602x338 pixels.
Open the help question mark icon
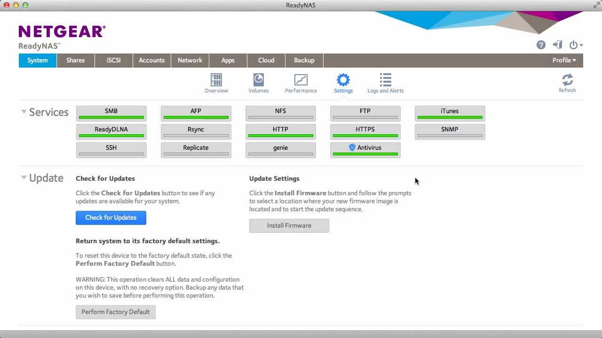coord(541,45)
